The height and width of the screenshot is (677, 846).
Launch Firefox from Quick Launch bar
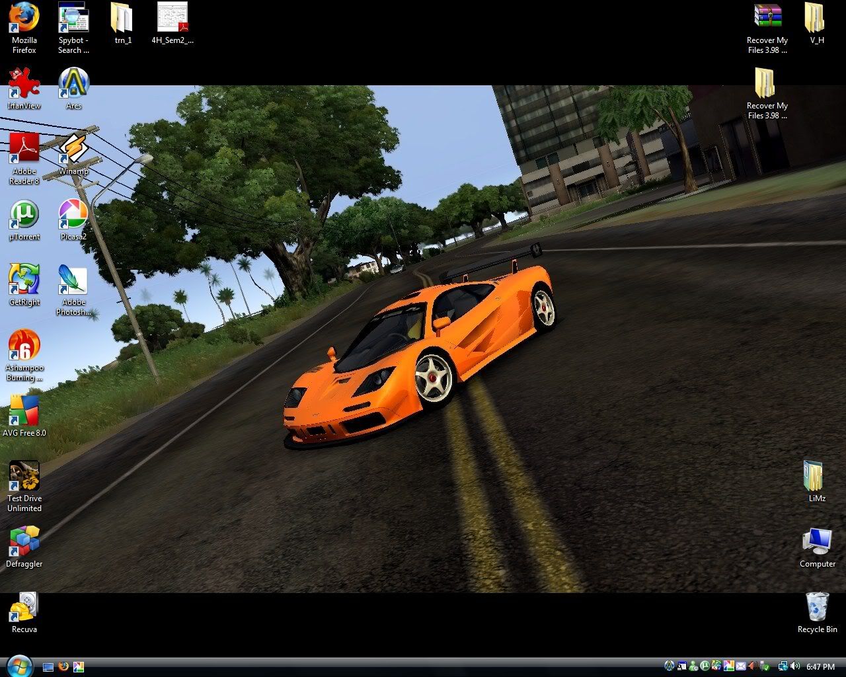pos(63,667)
